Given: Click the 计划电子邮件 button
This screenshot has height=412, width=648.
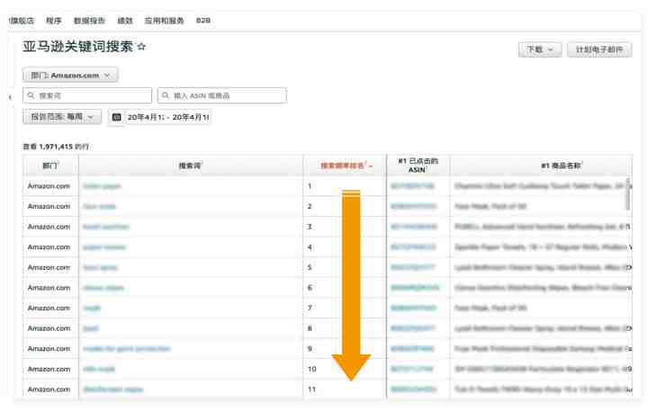Looking at the screenshot, I should coord(599,50).
